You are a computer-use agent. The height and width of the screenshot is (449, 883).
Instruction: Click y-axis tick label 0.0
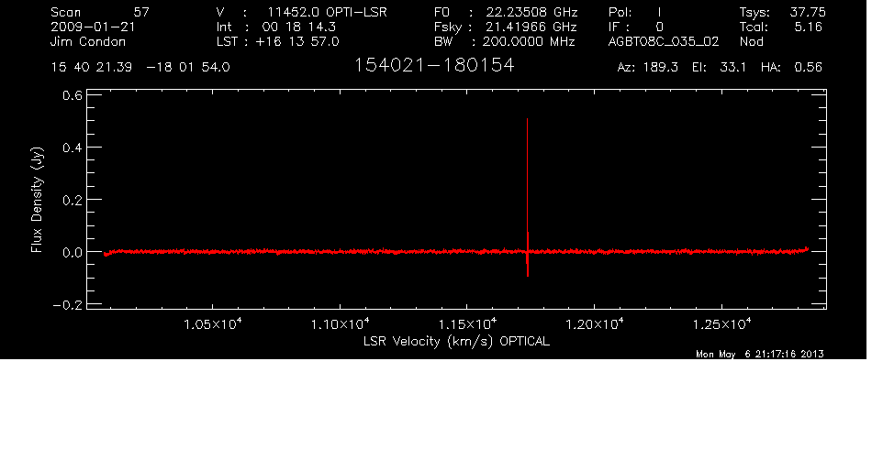[x=73, y=253]
